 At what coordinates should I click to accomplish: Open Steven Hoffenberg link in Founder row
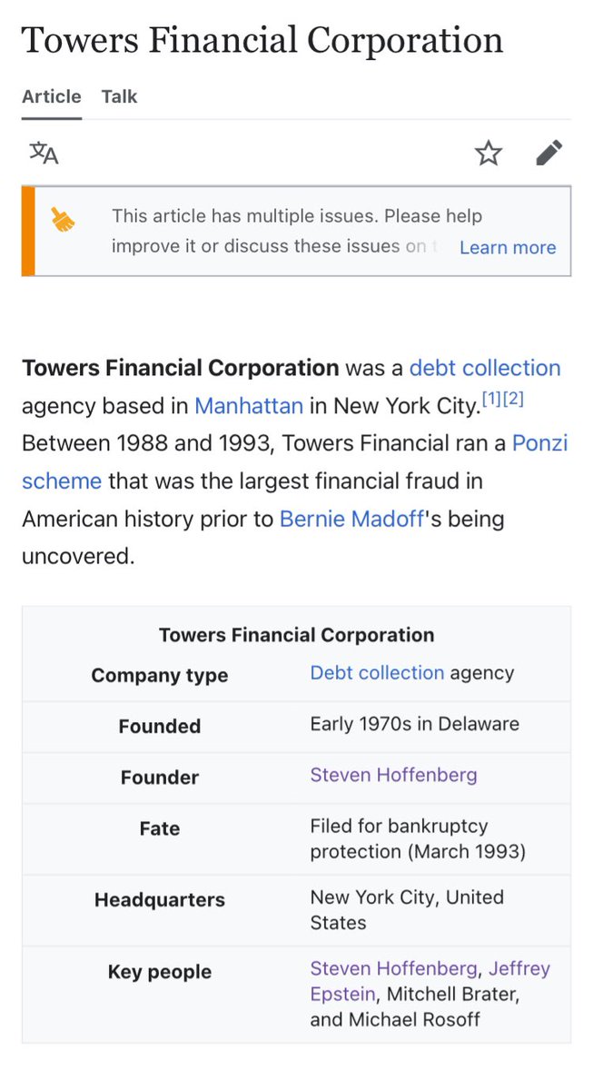[x=393, y=775]
